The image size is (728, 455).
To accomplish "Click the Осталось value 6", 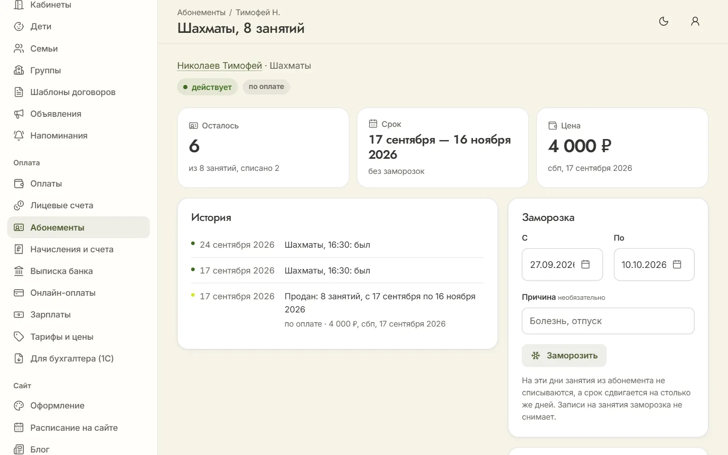I will coord(194,146).
